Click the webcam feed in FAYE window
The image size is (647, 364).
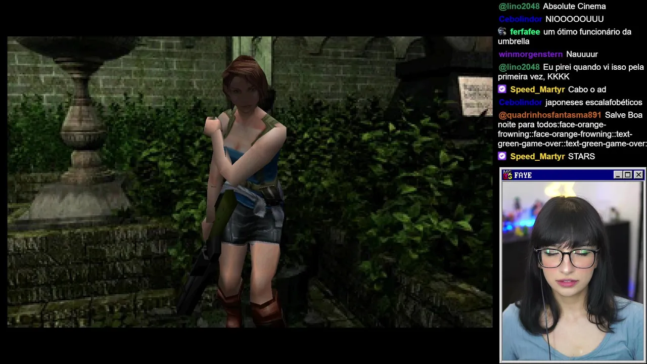click(572, 270)
